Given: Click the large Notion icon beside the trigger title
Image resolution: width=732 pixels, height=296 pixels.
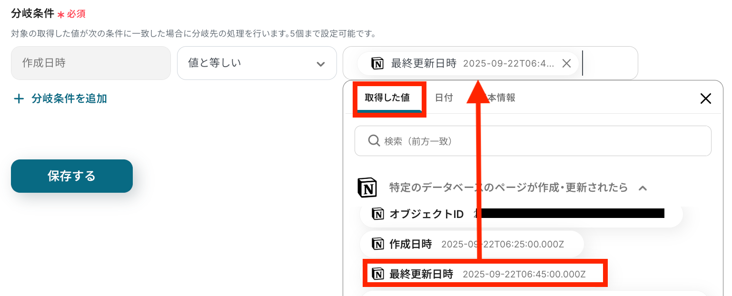Looking at the screenshot, I should pyautogui.click(x=367, y=187).
